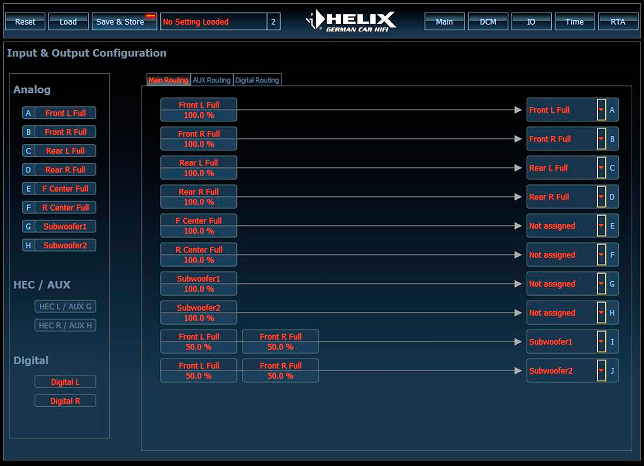Click Front R Full 50.0 % block for output J

pyautogui.click(x=281, y=371)
